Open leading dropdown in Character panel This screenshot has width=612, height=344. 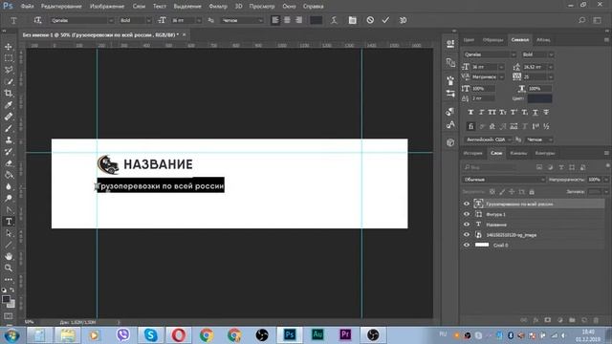coord(551,67)
